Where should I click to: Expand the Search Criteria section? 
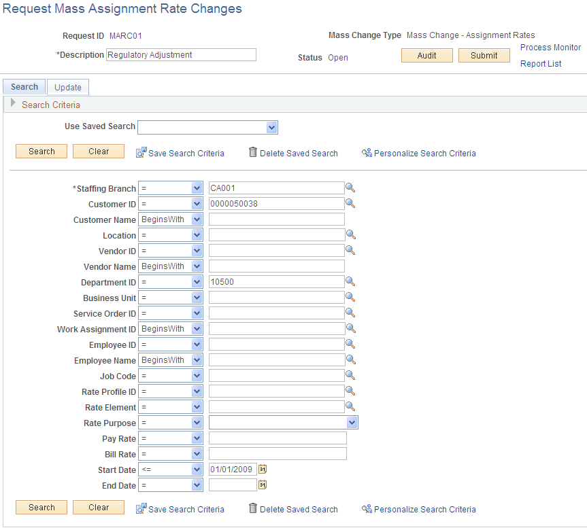(13, 104)
